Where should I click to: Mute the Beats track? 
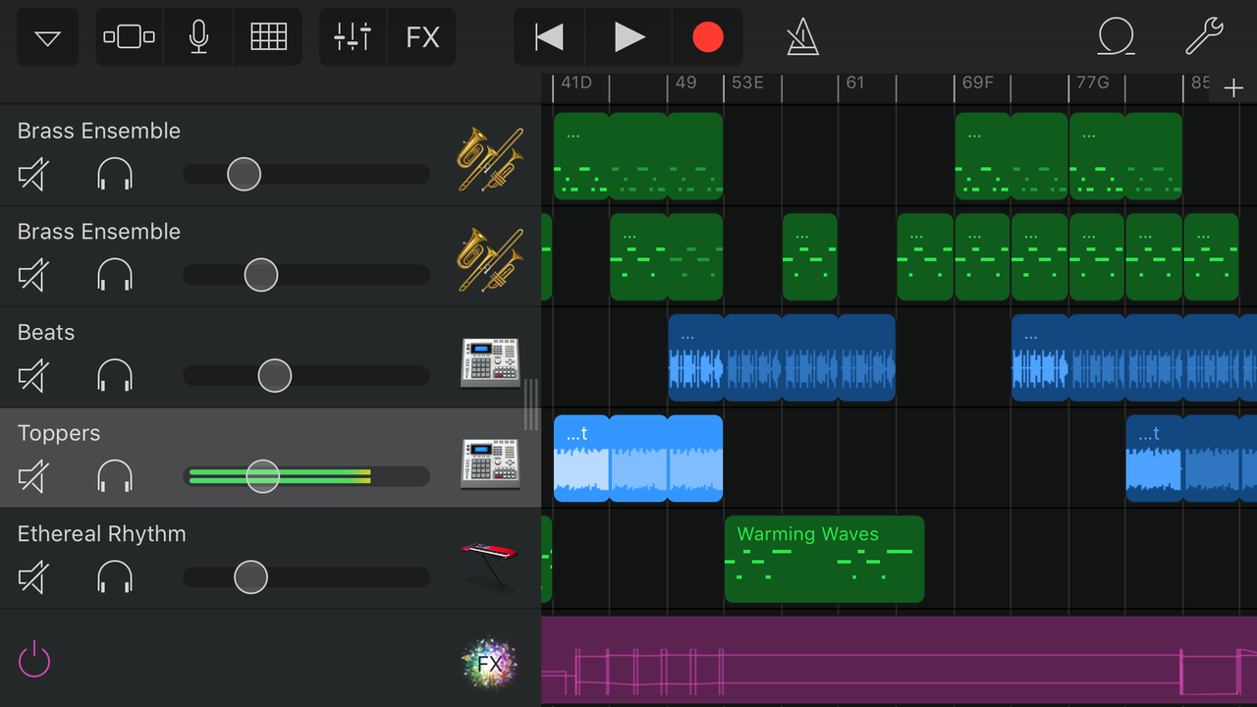32,377
